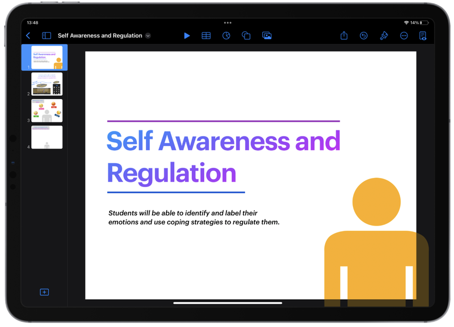Tap the back arrow to exit presentation
Image resolution: width=454 pixels, height=327 pixels.
(28, 36)
